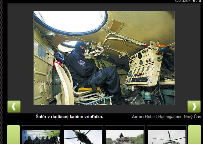This screenshot has width=203, height=144.
Task: Click the caption 'Šofér v riadiacej kabíne vrtuľníka.'
Action: point(69,117)
